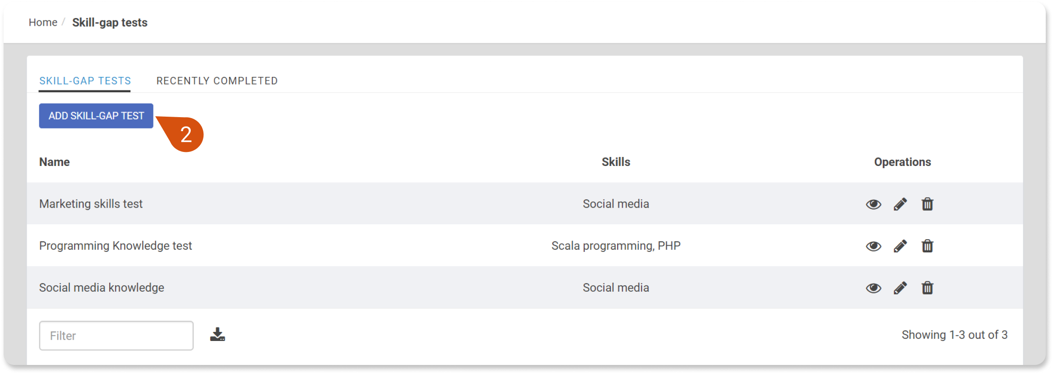Viewport: 1053px width, 374px height.
Task: Open the Programming Knowledge test row
Action: click(x=525, y=246)
